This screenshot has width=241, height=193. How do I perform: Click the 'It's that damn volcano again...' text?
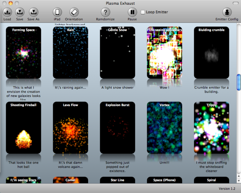pos(70,164)
